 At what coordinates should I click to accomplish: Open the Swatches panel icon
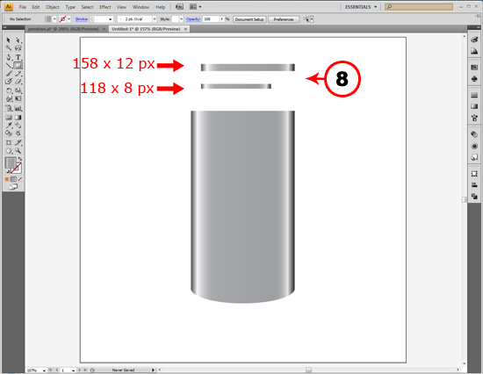(x=474, y=68)
